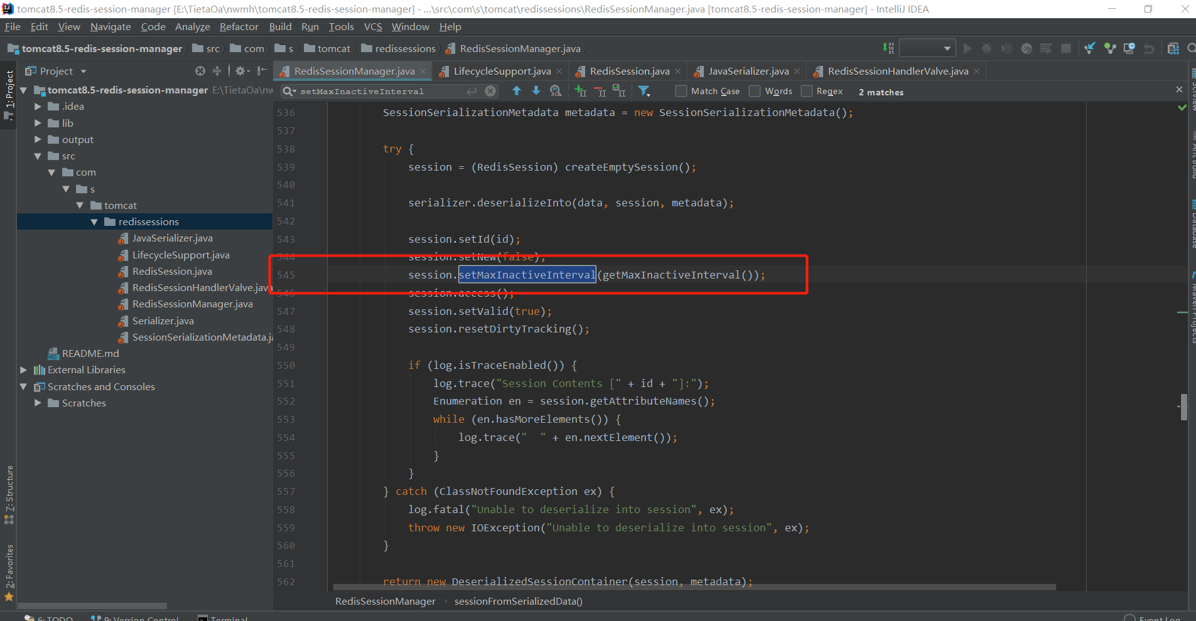Click the Collapse All icon in Project panel

(x=217, y=71)
